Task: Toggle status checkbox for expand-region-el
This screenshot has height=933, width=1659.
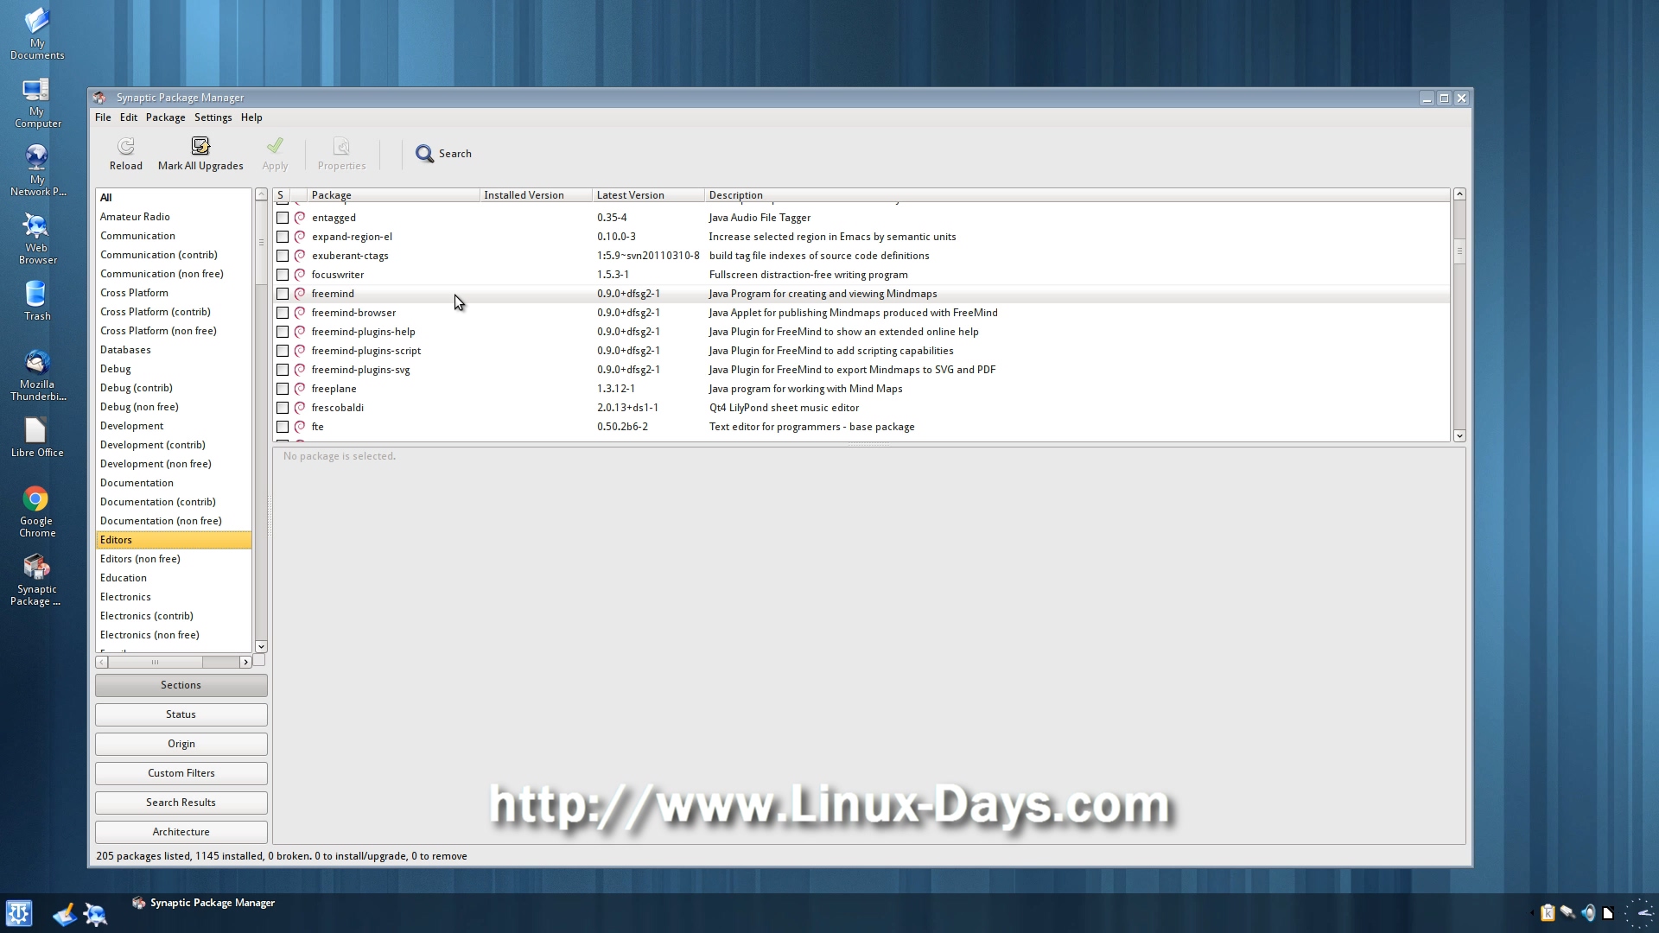Action: pyautogui.click(x=283, y=237)
